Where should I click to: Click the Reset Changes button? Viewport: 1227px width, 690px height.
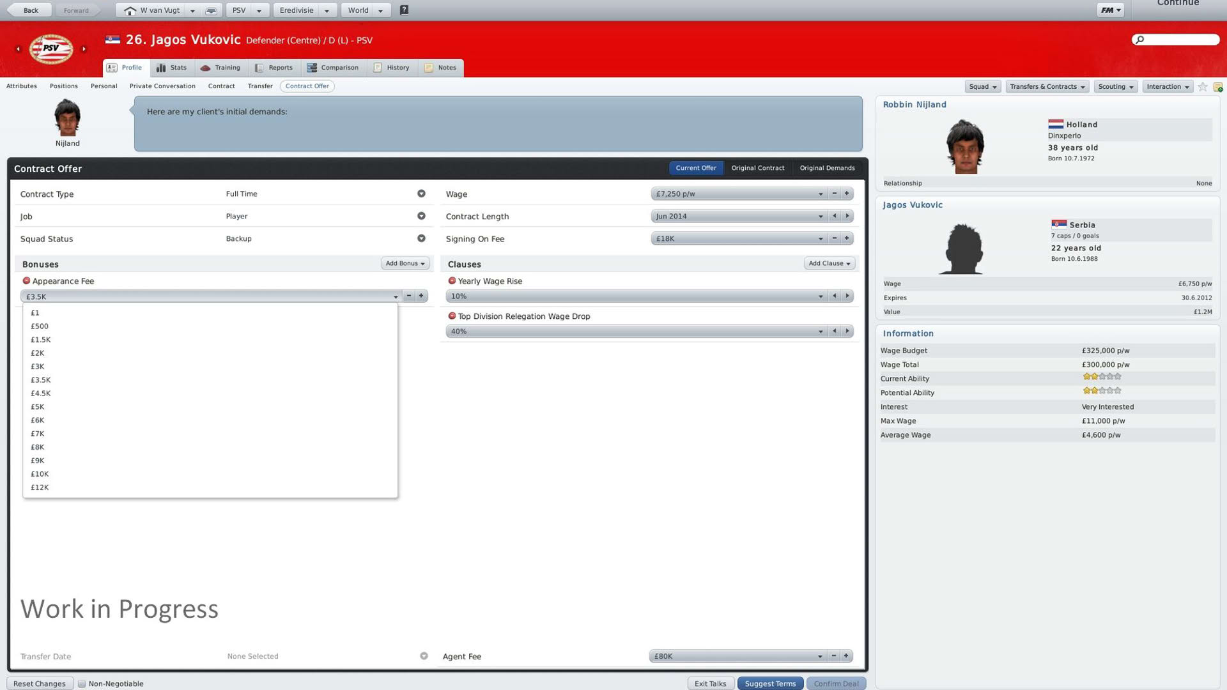(40, 684)
